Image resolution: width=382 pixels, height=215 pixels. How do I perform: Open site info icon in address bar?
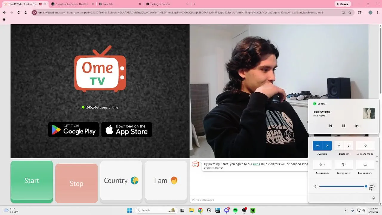[34, 13]
